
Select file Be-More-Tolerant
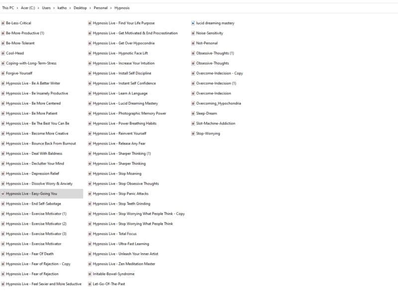pos(20,43)
